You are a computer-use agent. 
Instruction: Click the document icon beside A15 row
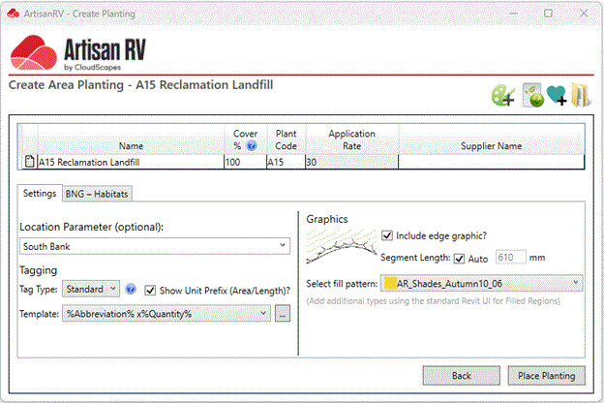click(x=29, y=162)
